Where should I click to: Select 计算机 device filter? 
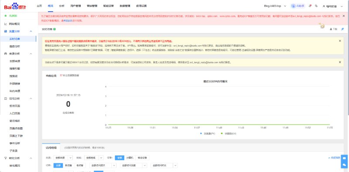[x=130, y=158]
